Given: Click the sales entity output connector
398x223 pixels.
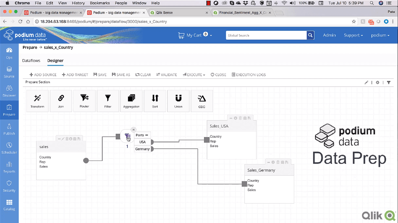Looking at the screenshot, I should pos(86,161).
